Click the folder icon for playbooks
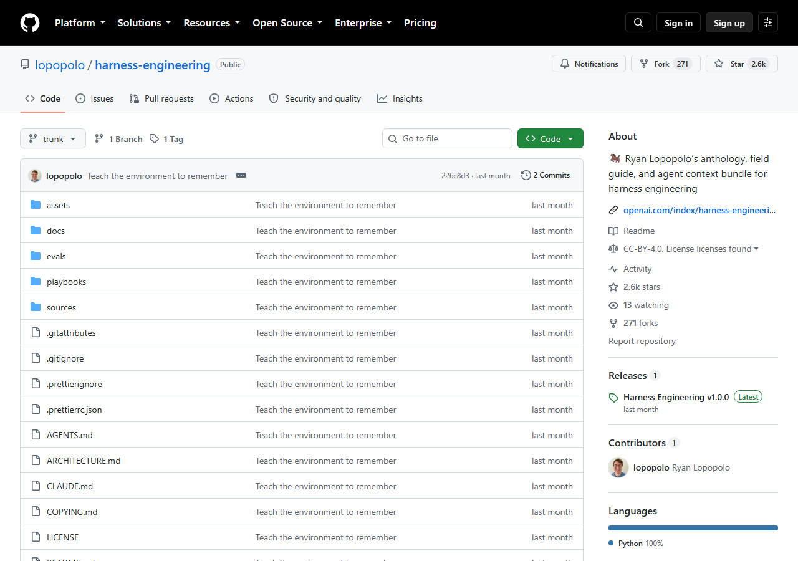The image size is (798, 561). pos(36,282)
